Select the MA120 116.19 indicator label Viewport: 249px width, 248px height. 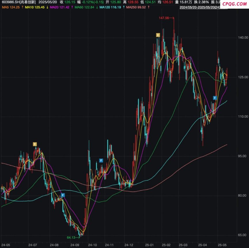point(110,7)
